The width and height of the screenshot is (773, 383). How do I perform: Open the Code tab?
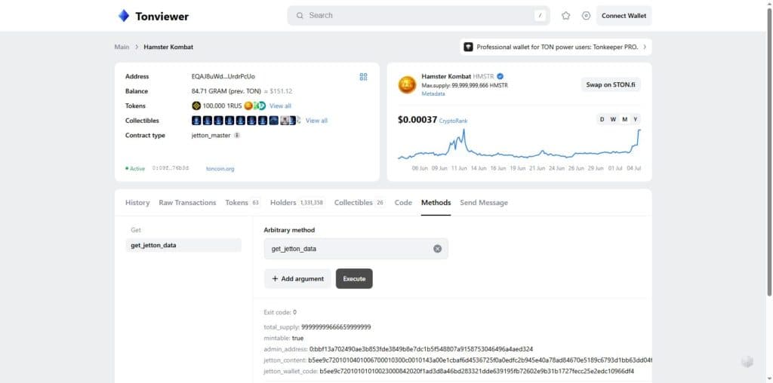403,203
